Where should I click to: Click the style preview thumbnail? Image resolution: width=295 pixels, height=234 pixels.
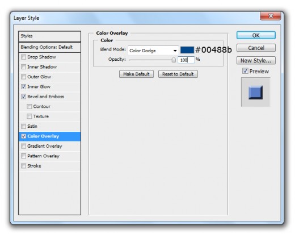point(255,93)
